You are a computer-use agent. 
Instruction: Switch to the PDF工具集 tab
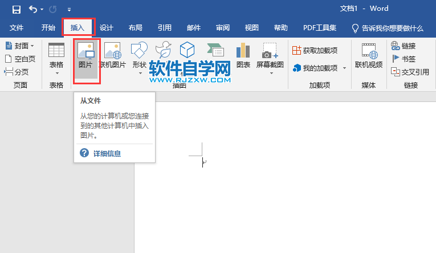tap(319, 27)
